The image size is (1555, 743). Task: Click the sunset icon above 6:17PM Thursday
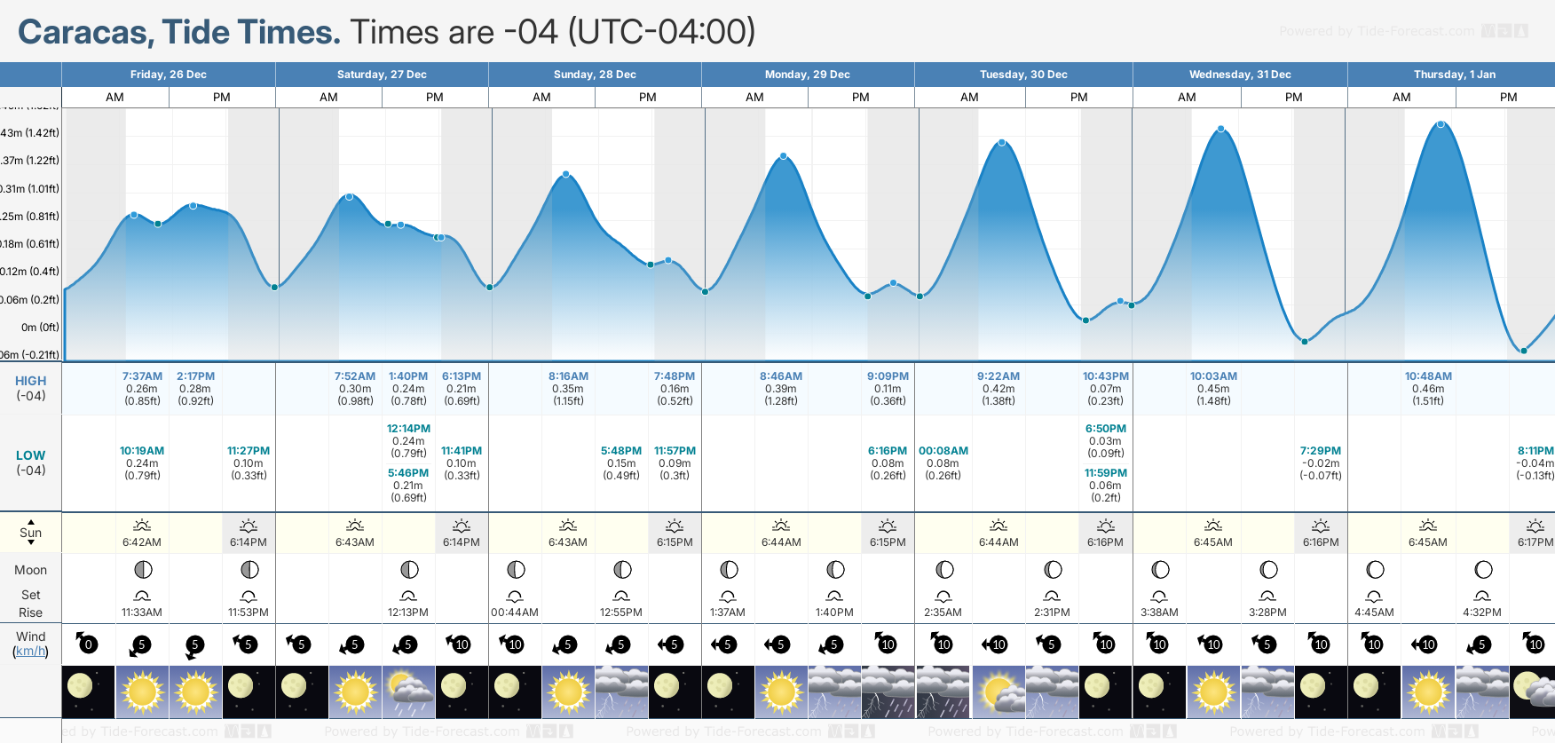1535,526
